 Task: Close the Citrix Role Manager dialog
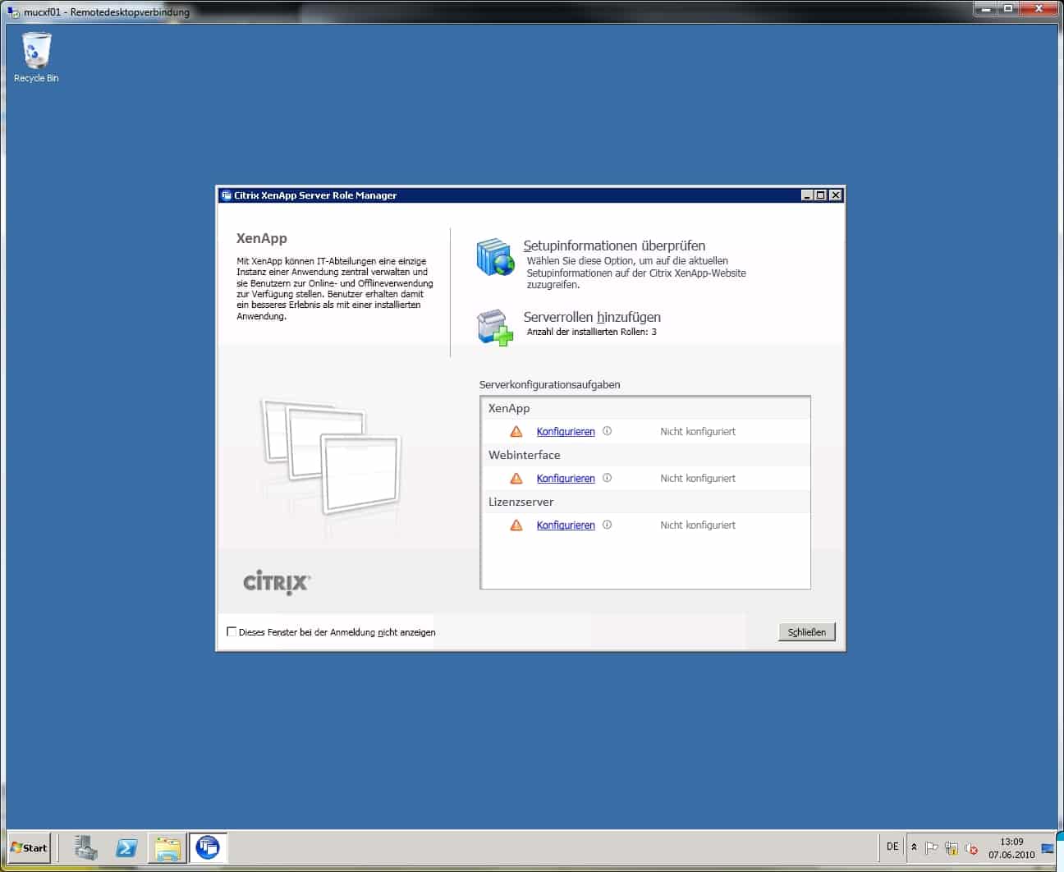[835, 195]
